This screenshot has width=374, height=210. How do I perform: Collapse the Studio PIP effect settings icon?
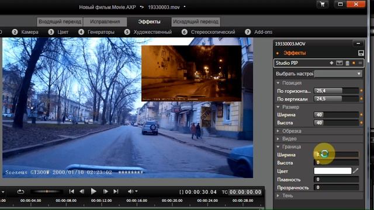click(339, 63)
